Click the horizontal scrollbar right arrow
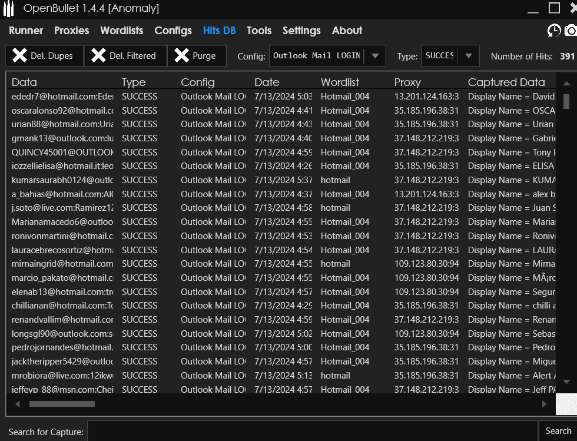 544,404
